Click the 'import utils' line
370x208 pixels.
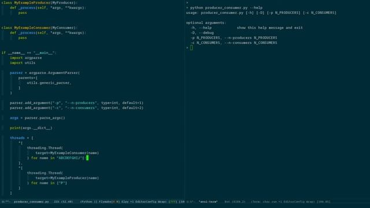pos(23,63)
